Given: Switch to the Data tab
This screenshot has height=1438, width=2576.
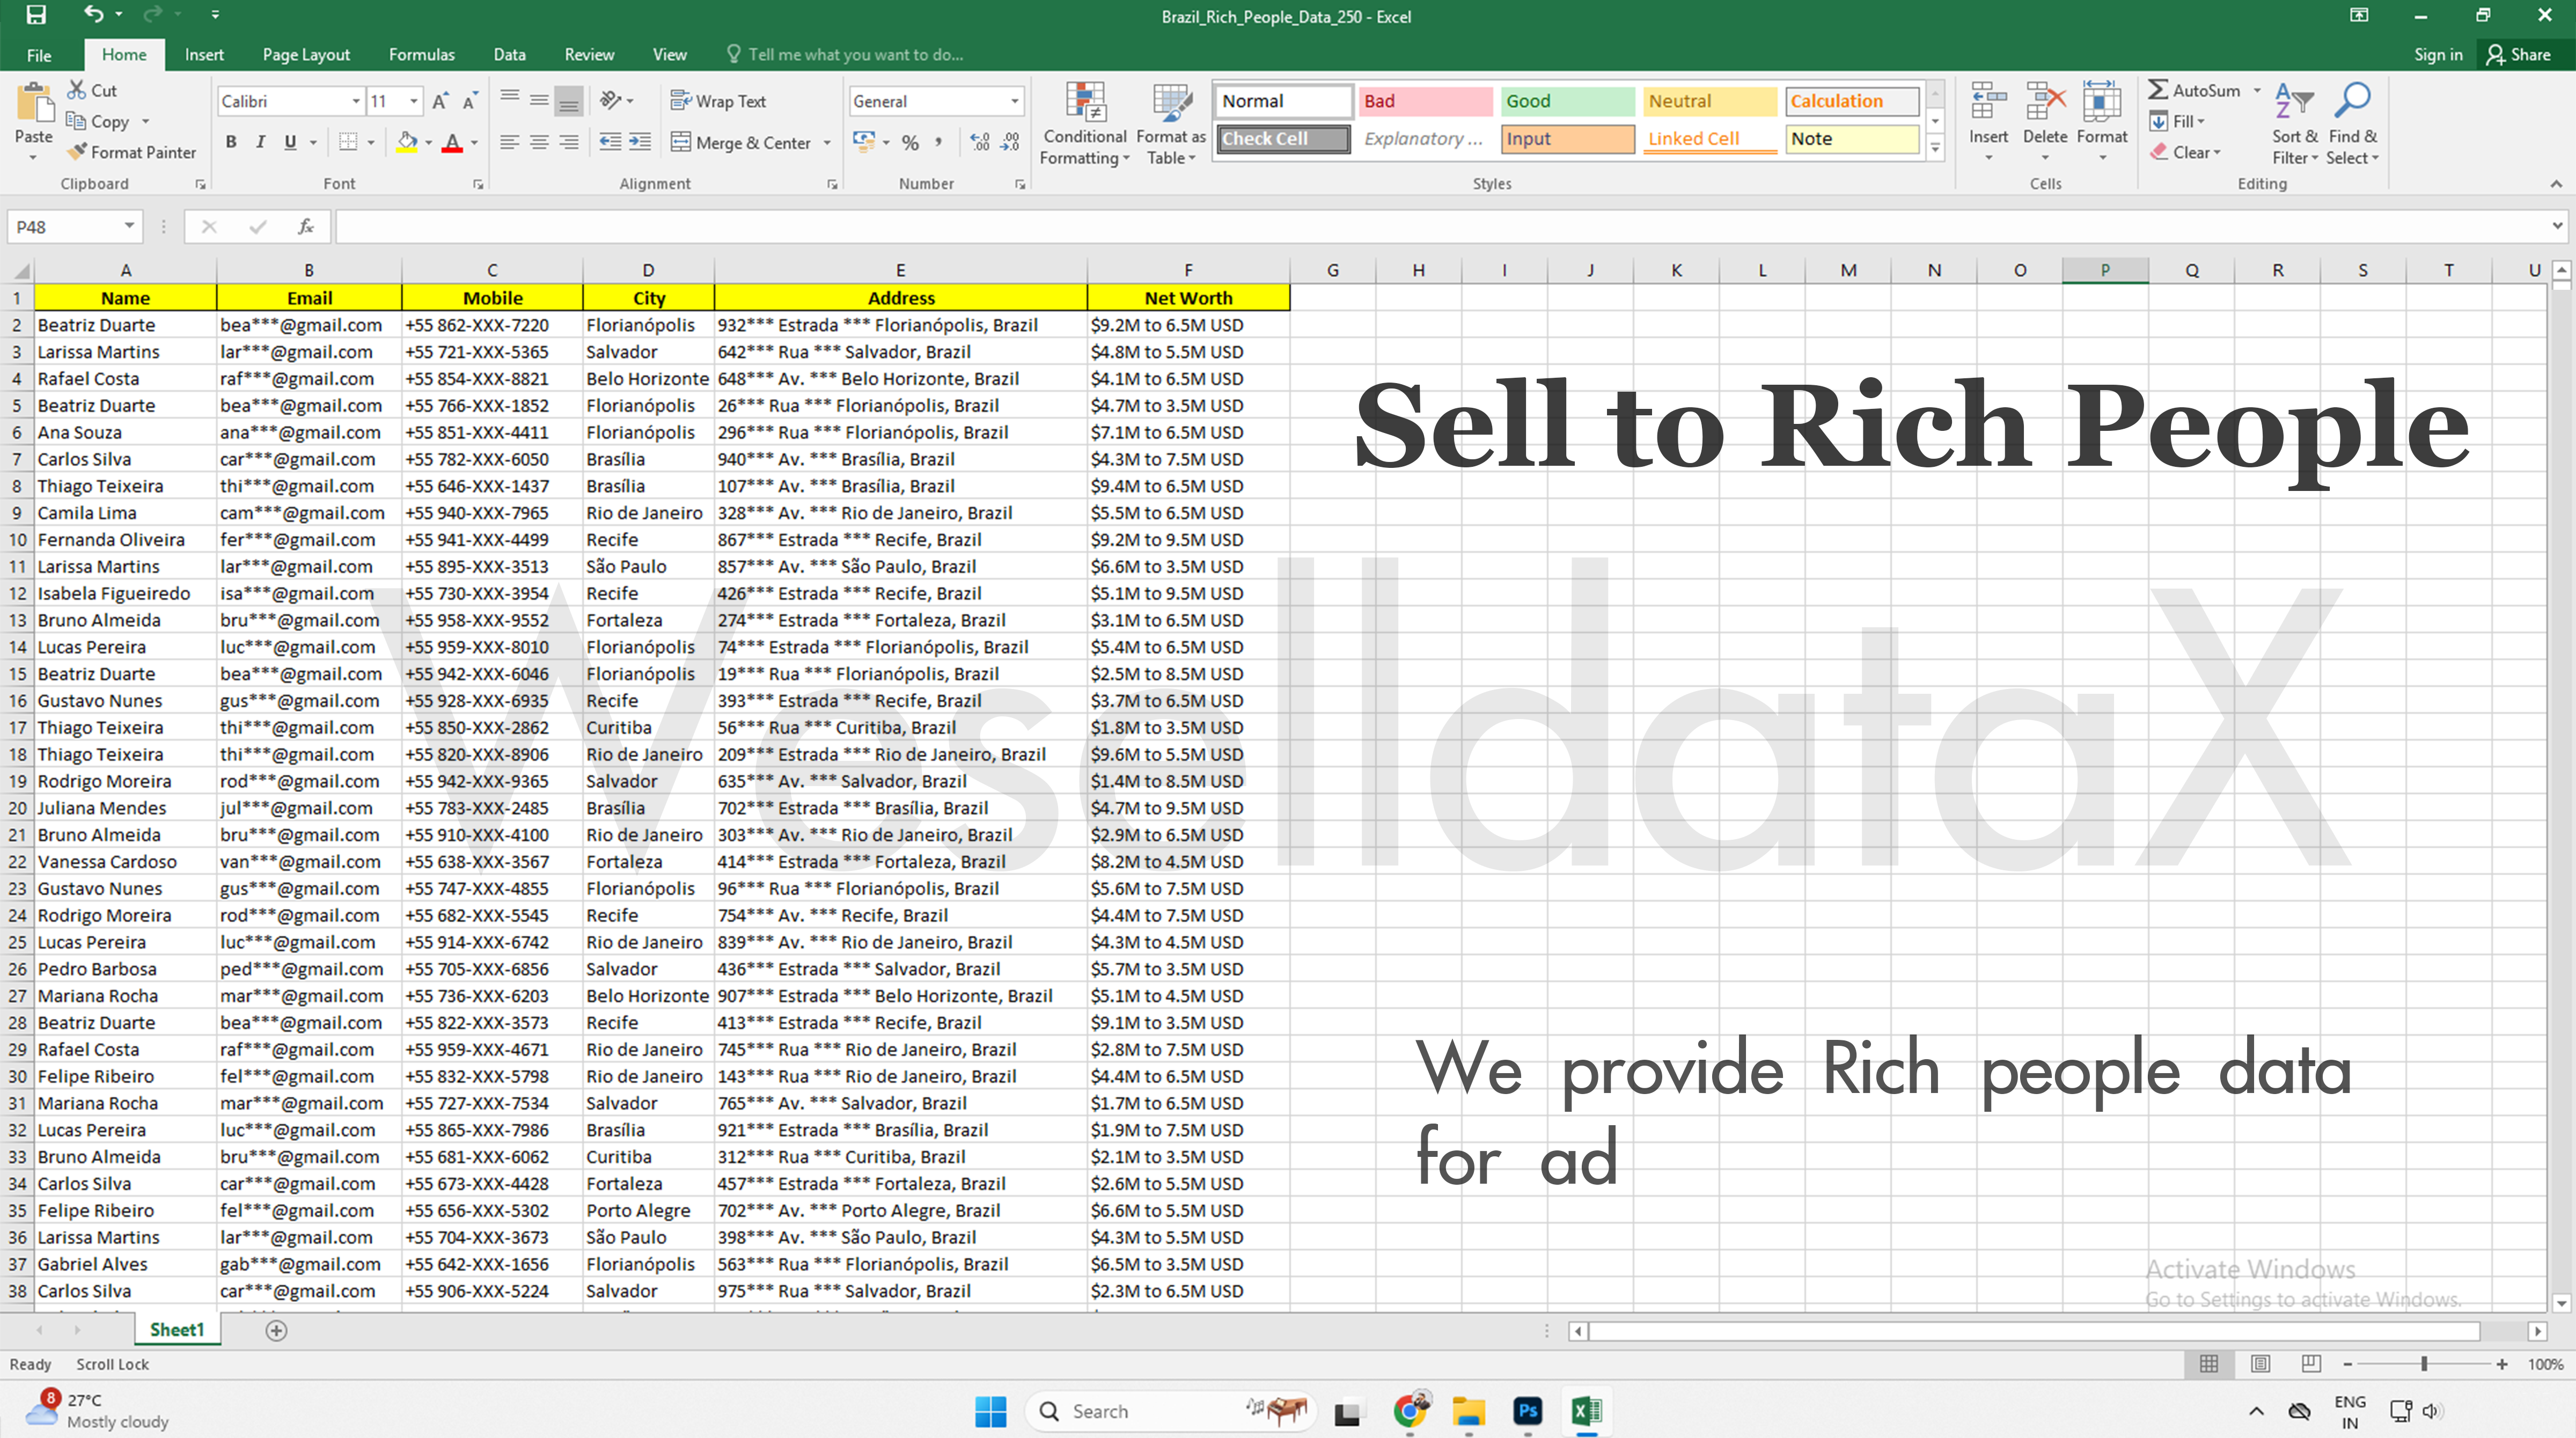Looking at the screenshot, I should click(x=509, y=54).
